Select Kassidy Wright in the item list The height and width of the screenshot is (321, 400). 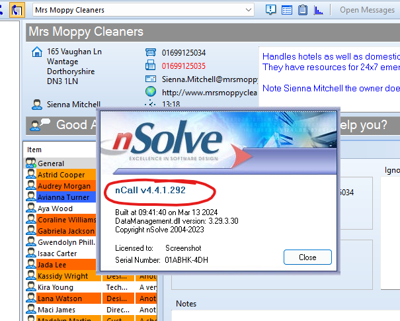click(x=63, y=276)
